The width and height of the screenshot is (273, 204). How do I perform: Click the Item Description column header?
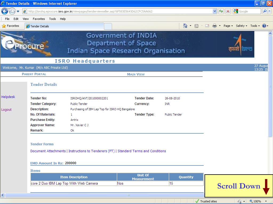pos(74,177)
